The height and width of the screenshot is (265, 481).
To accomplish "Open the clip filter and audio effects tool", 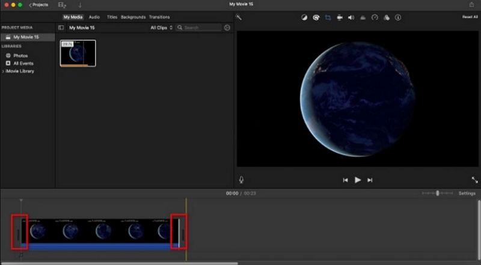I will [x=386, y=17].
